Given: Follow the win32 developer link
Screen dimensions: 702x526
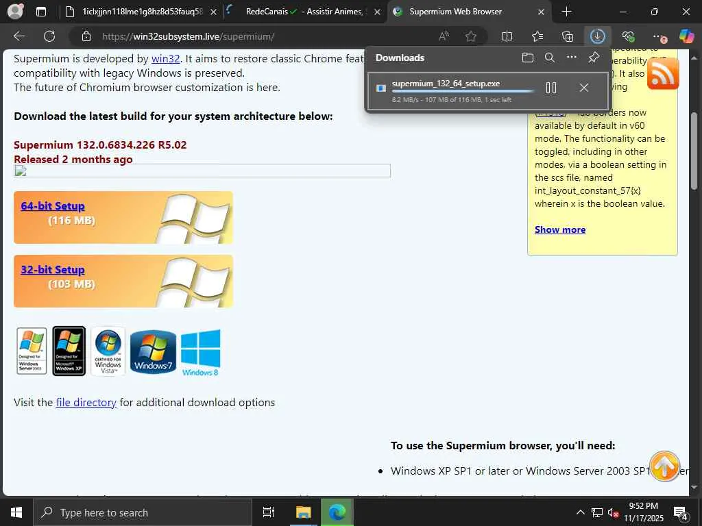Looking at the screenshot, I should coord(166,59).
